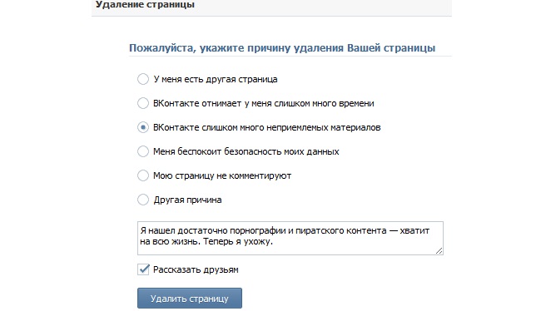Click label text 'ВКонтакте отнимает у меня слишком много времени'
Viewport: 541px width, 311px height.
[x=264, y=103]
